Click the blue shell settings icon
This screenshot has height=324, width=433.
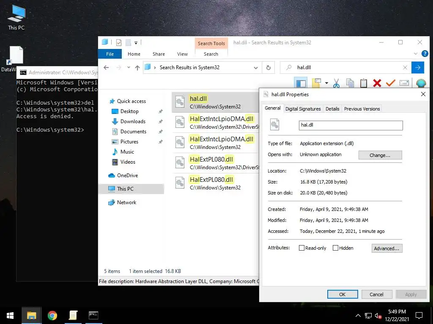tap(421, 83)
